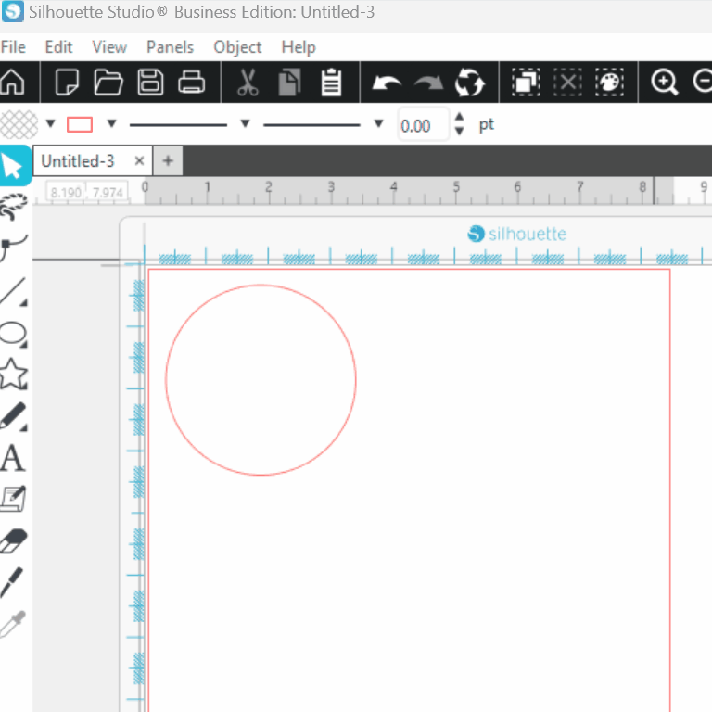Click the 8.190, 7.974 cursor coordinates readout

[87, 193]
